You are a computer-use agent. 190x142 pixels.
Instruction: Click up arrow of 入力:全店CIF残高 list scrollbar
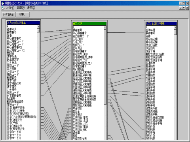[x=175, y=28]
